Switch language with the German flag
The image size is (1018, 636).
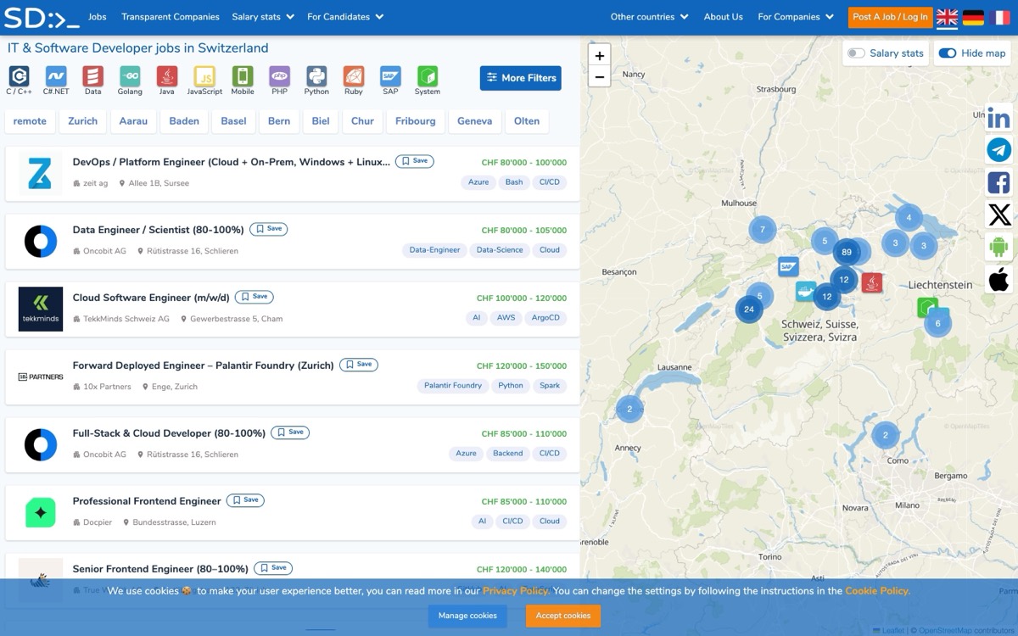point(974,17)
